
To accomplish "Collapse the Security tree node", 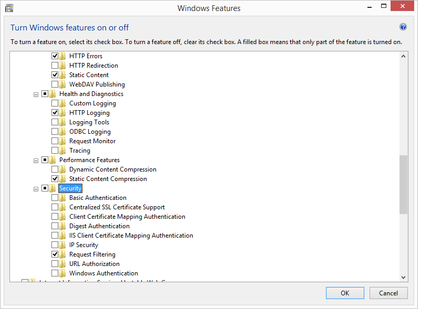I will [x=36, y=189].
